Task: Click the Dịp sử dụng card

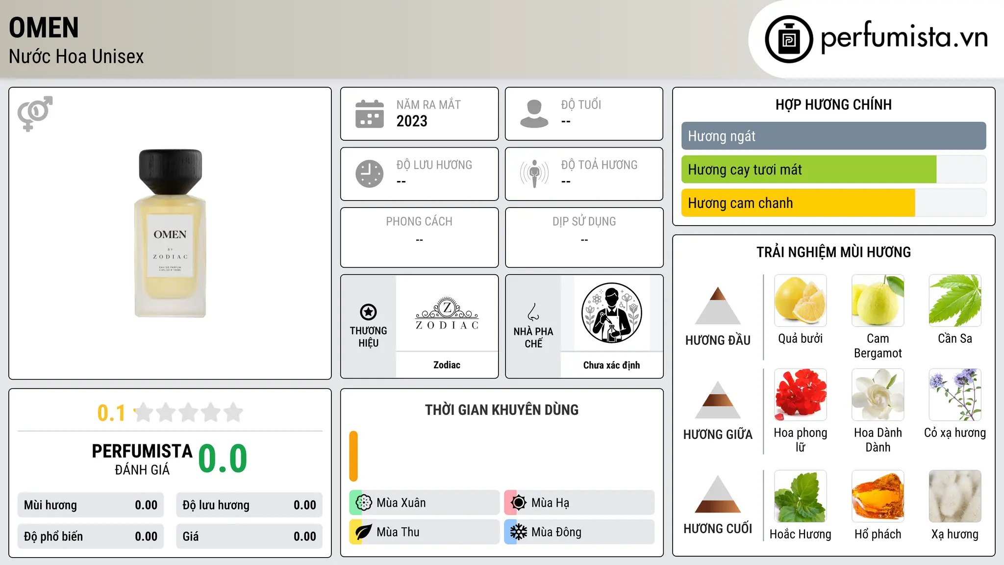Action: coord(584,237)
